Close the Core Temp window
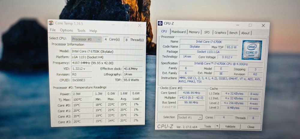 click(x=140, y=25)
